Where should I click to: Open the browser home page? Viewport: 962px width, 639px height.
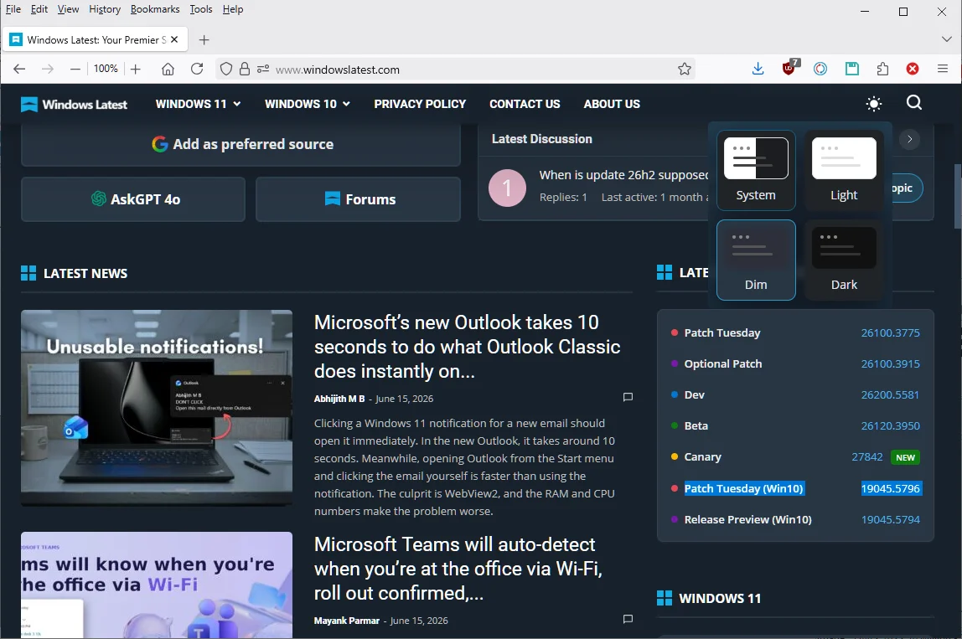[168, 69]
